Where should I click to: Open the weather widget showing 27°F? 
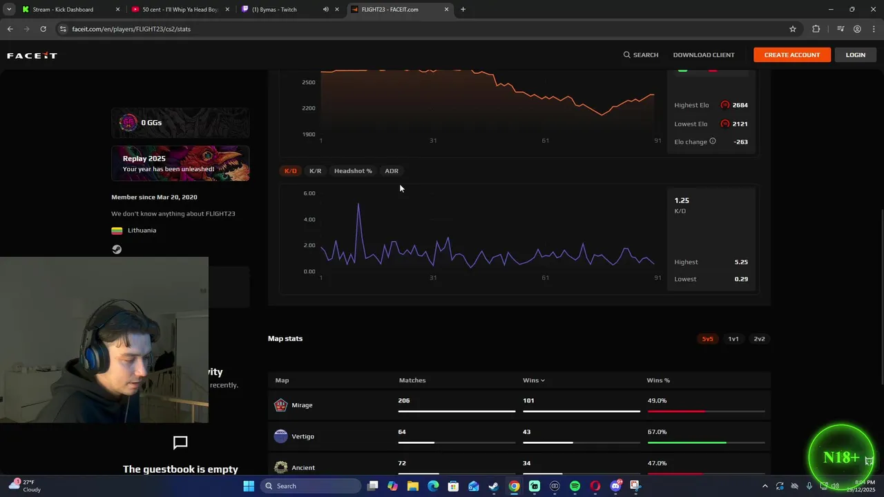(x=25, y=486)
